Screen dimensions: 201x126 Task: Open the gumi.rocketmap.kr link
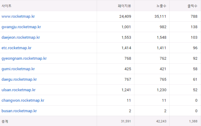[18, 69]
